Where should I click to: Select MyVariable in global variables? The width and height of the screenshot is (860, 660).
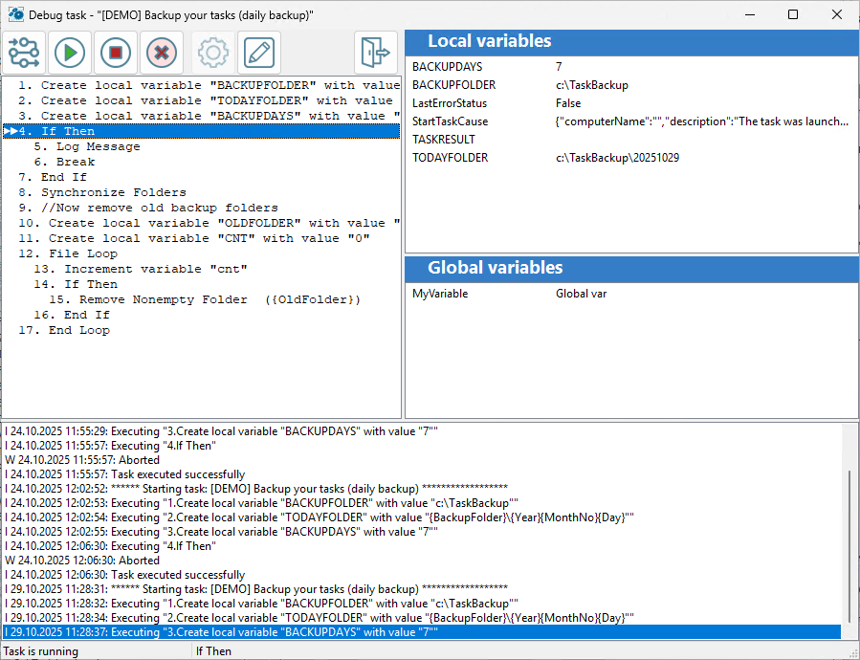click(441, 294)
